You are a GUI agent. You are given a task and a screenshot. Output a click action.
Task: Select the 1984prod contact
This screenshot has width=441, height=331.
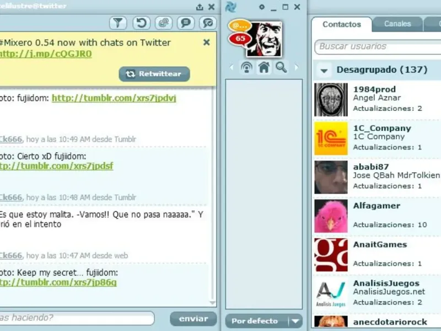tap(377, 99)
